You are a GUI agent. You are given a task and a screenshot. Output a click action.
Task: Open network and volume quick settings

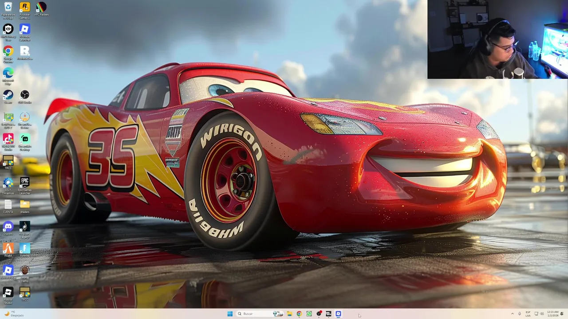click(539, 314)
